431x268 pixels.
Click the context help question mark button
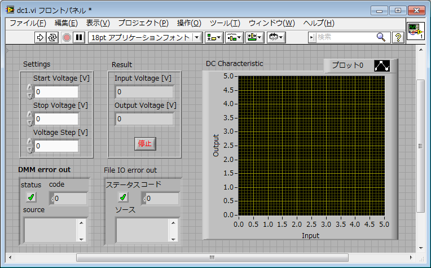click(x=398, y=37)
